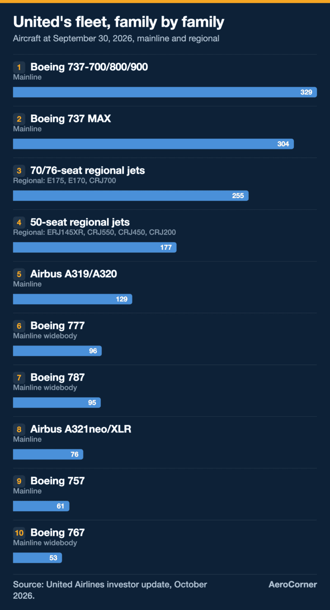Click the Airbus A321neo/XLR heading
This screenshot has width=330, height=610.
(81, 429)
